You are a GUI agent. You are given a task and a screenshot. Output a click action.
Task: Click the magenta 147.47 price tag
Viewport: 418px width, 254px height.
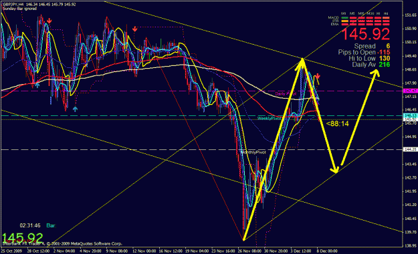pos(411,91)
